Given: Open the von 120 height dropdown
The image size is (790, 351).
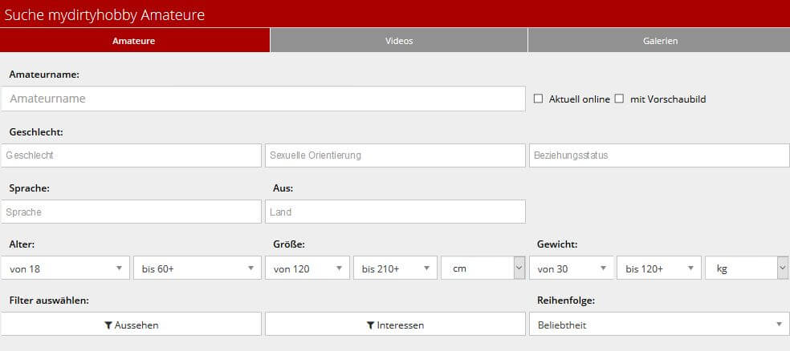Looking at the screenshot, I should click(x=307, y=268).
